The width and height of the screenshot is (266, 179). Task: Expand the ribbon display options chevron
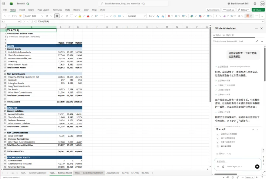(x=262, y=17)
